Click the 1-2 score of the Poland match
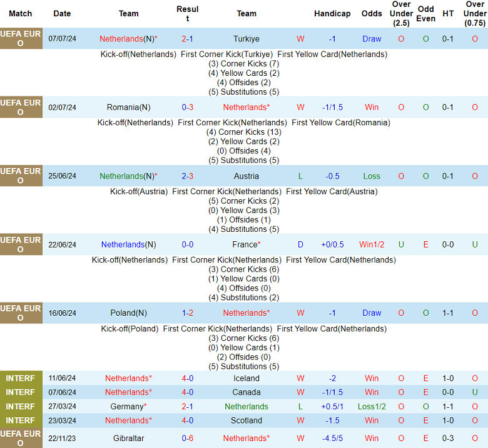The width and height of the screenshot is (488, 448). pos(187,313)
